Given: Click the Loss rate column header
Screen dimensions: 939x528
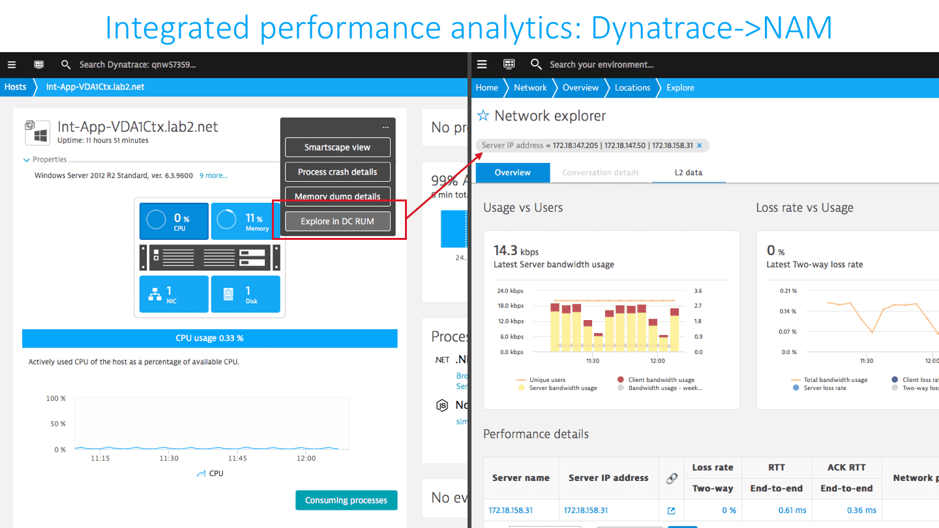Looking at the screenshot, I should tap(713, 467).
